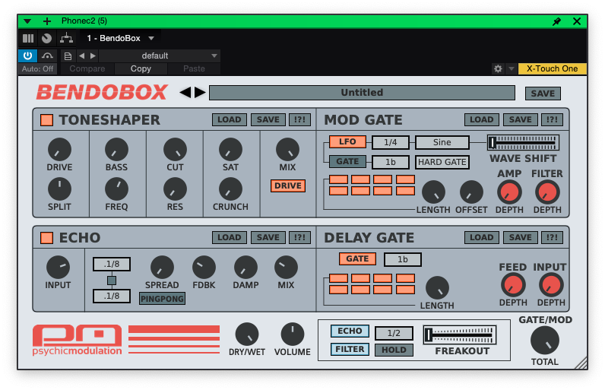
Task: Enable the Mod Gate GATE mode button
Action: 347,161
